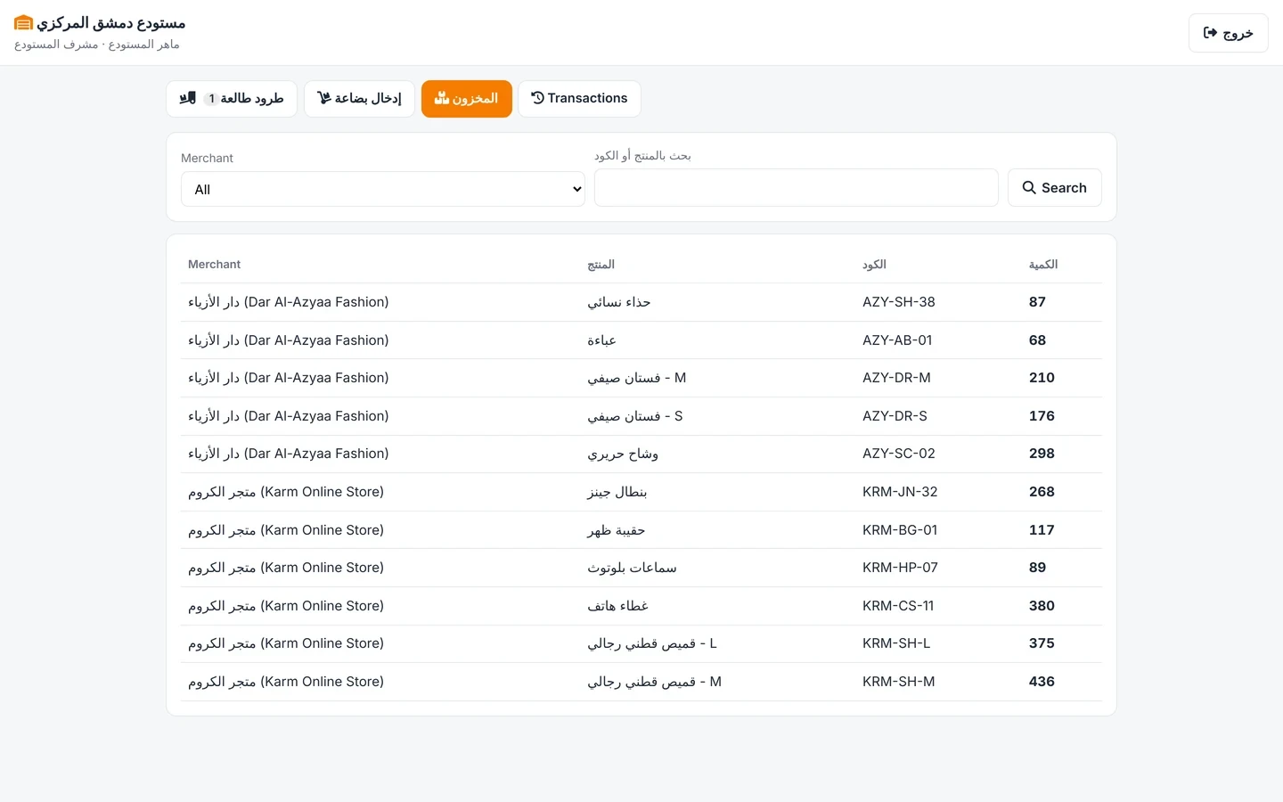Click product حقيبة ظهر
1283x802 pixels.
[x=617, y=530]
